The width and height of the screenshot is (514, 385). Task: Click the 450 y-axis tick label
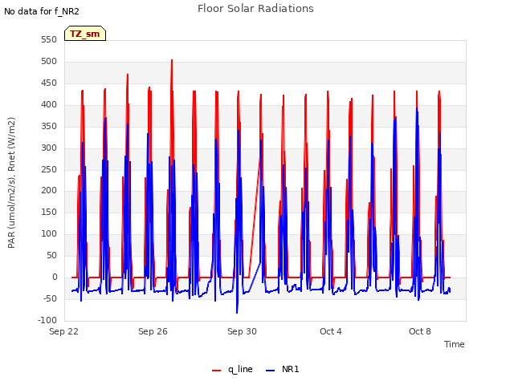tap(49, 83)
